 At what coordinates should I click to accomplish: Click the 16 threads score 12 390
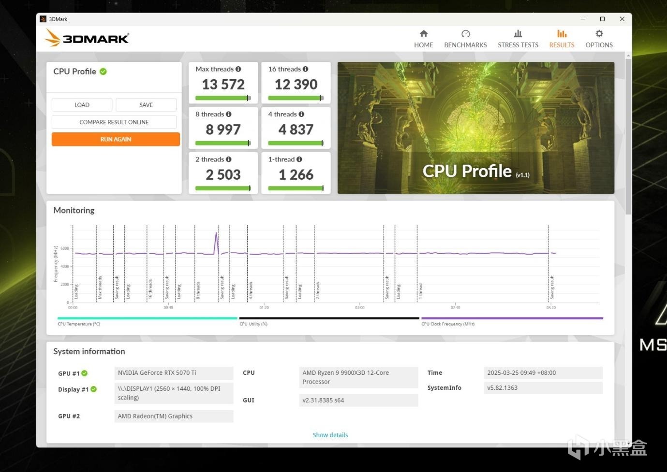coord(296,85)
